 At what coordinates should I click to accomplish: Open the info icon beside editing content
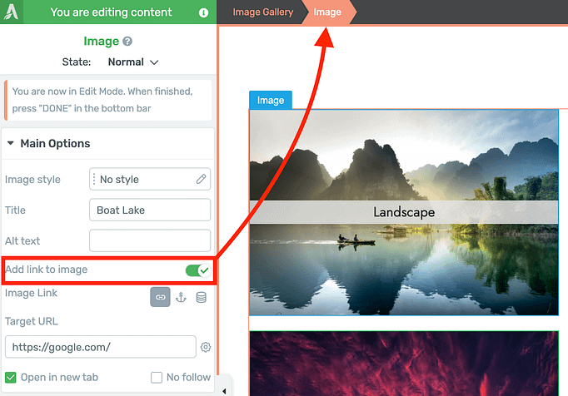(203, 12)
